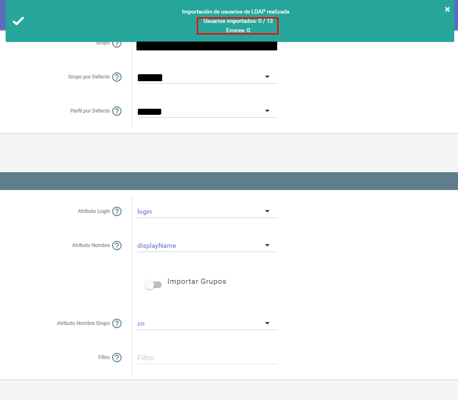Open the Atributo Nombre dropdown

coord(267,245)
